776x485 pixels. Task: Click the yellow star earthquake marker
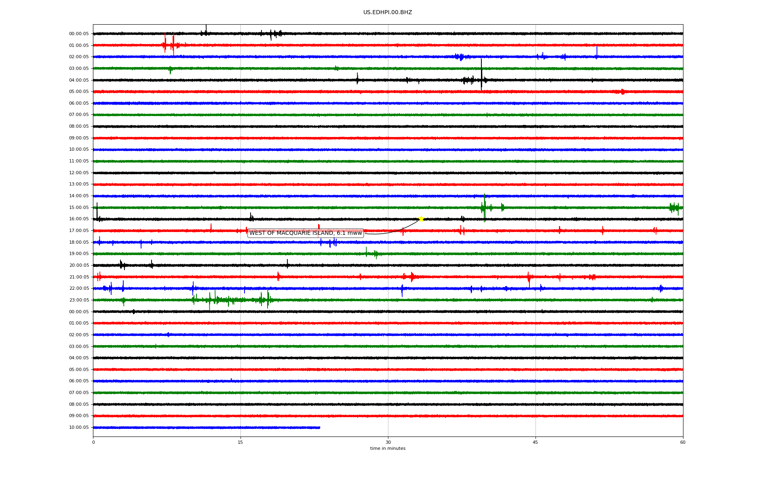point(421,219)
